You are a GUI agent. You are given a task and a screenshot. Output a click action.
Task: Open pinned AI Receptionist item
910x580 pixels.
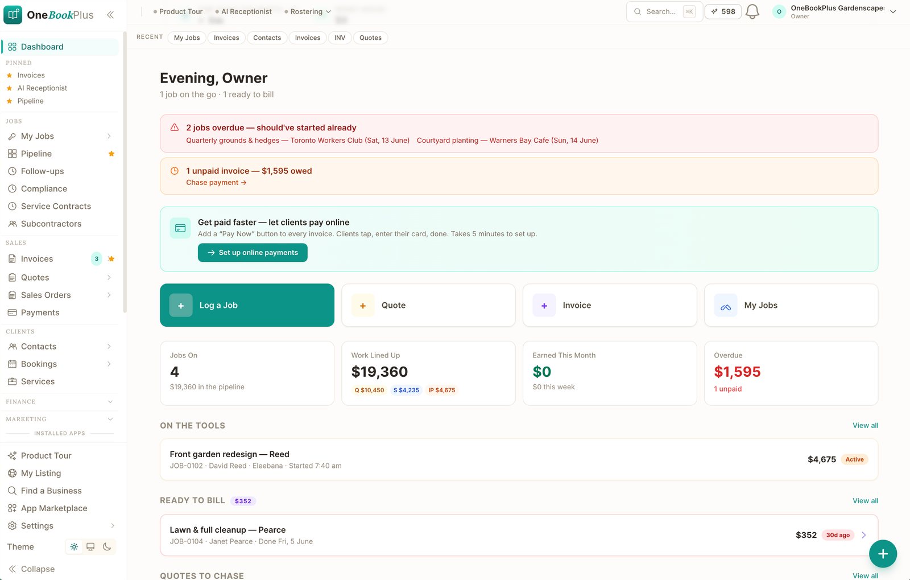coord(42,88)
